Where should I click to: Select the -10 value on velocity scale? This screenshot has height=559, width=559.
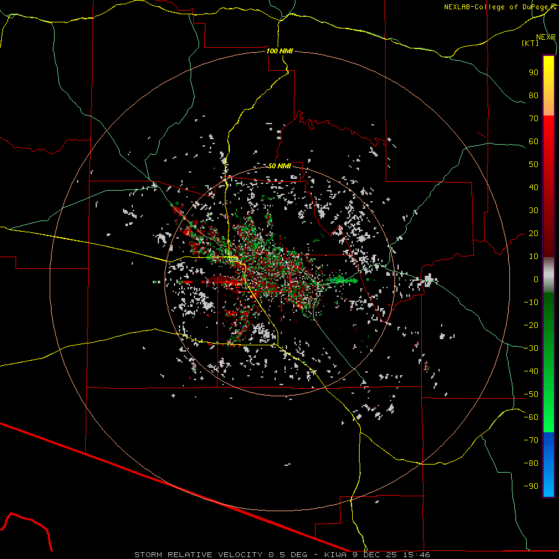point(531,302)
